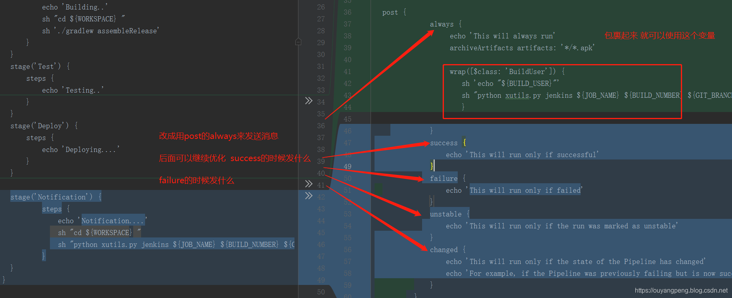Click the post { line
This screenshot has height=298, width=732.
[x=394, y=12]
